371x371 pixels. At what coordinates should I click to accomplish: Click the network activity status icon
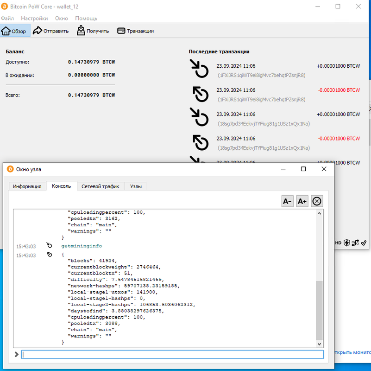[x=346, y=243]
